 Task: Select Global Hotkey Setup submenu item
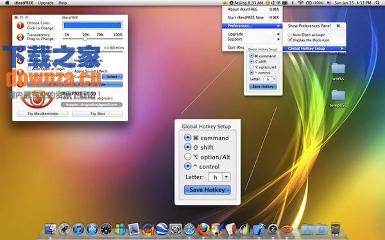click(x=314, y=49)
